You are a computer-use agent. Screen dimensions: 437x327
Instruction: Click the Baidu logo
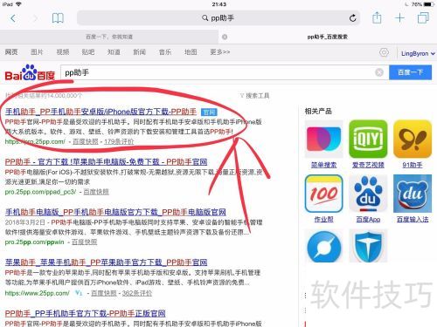tap(30, 72)
